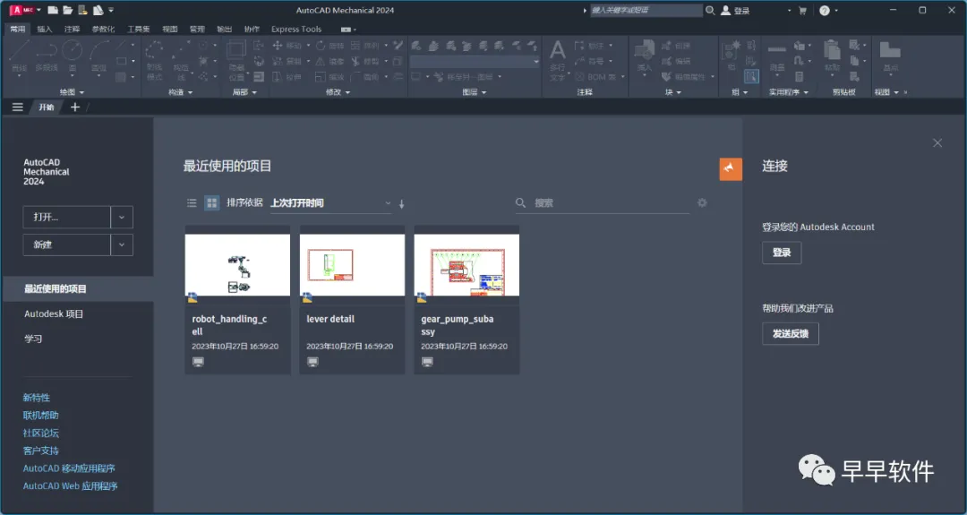
Task: Select the 开始 document tab
Action: click(x=47, y=107)
